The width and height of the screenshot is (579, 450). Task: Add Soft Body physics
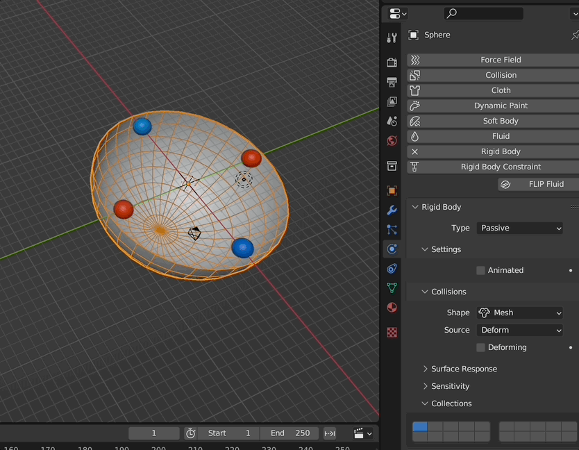[x=493, y=122]
